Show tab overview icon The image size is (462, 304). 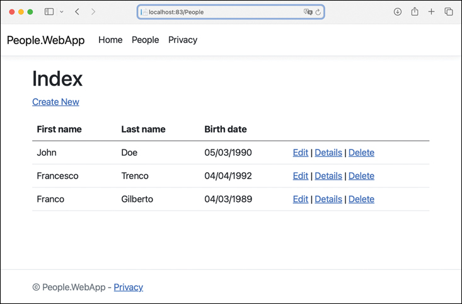(x=449, y=12)
